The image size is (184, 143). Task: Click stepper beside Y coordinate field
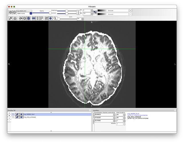coord(115,118)
